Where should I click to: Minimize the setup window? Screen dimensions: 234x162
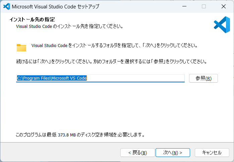pos(184,6)
